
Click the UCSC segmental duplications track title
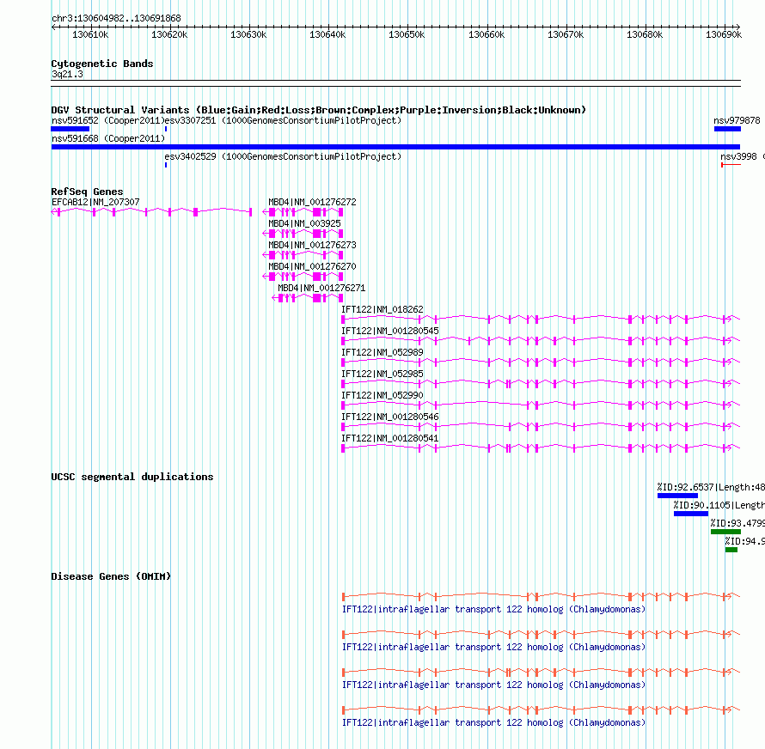point(132,477)
